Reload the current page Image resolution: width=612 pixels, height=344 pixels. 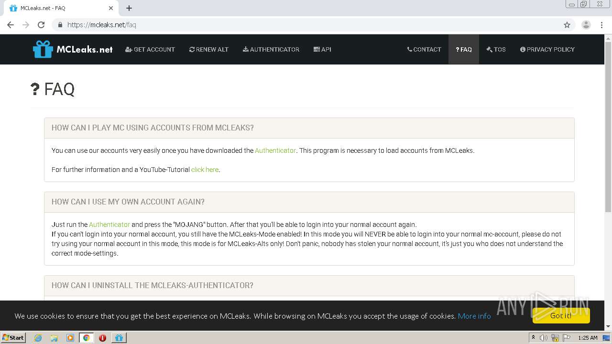(x=41, y=25)
